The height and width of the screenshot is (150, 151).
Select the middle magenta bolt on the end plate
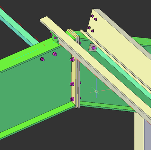tap(72, 84)
